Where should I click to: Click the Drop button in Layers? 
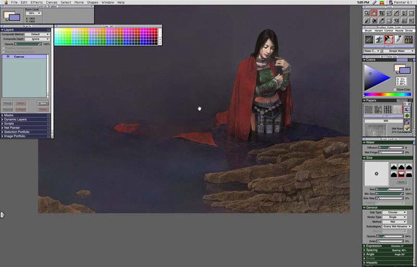click(x=20, y=104)
